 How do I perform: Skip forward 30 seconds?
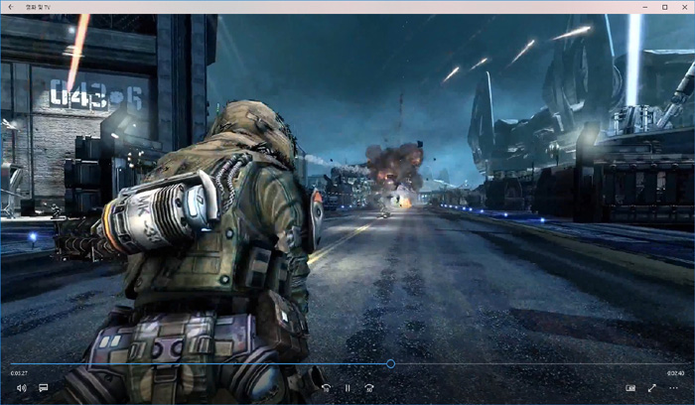(x=368, y=388)
